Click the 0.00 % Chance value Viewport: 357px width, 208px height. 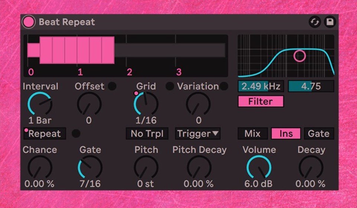coord(39,184)
